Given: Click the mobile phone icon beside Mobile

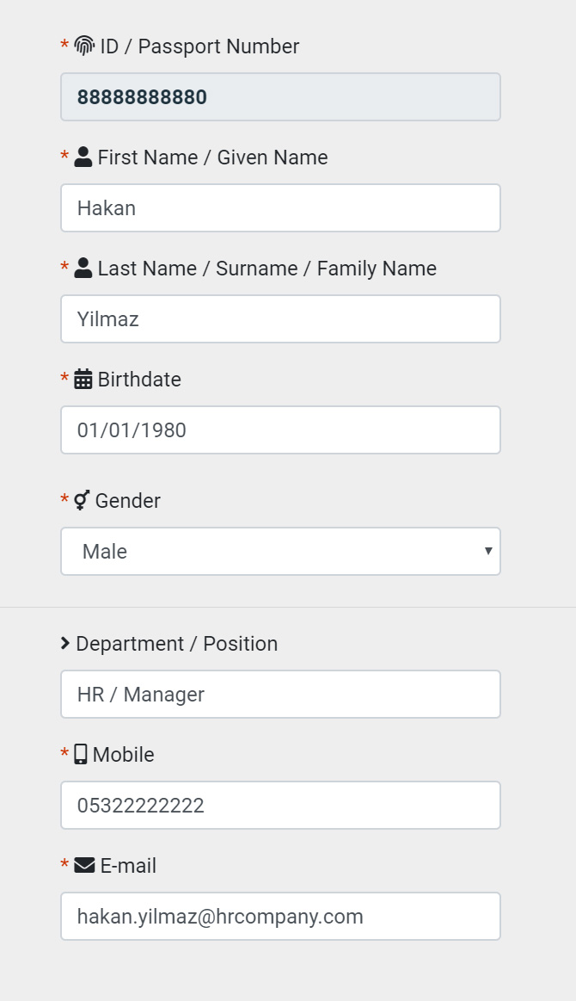Looking at the screenshot, I should 80,755.
